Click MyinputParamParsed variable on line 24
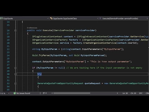Image resolution: width=149 pixels, height=112 pixels. (93, 55)
